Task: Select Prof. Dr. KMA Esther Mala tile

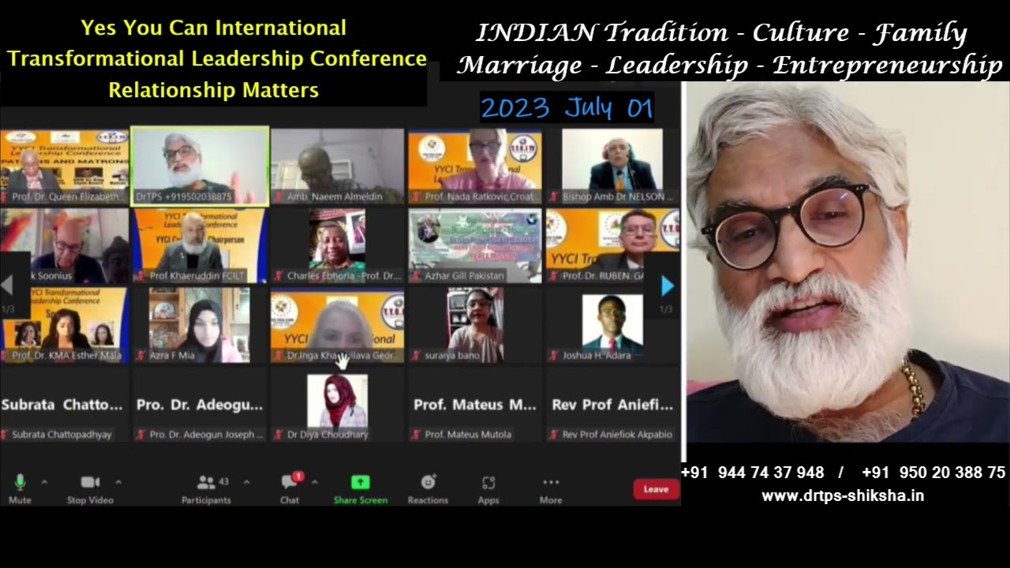Action: click(64, 325)
